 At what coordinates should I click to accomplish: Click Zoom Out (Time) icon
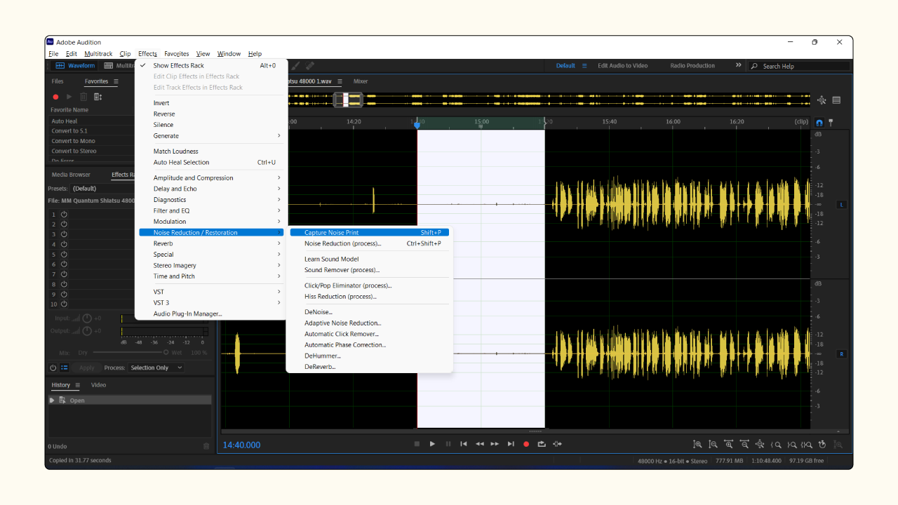[x=744, y=445]
